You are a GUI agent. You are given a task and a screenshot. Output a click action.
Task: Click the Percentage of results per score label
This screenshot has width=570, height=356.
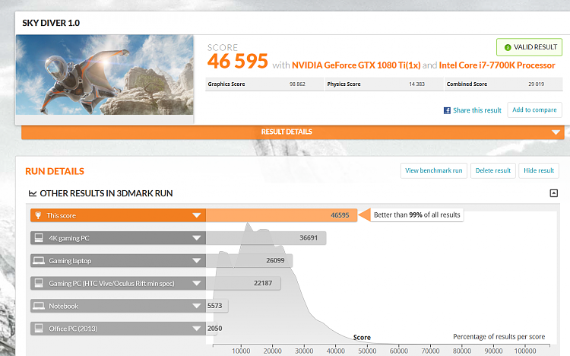(499, 337)
